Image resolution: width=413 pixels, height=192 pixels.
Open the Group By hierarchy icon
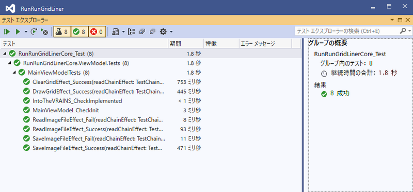[x=131, y=32]
